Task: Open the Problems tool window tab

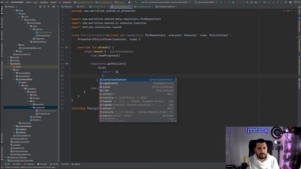Action: [x=29, y=164]
